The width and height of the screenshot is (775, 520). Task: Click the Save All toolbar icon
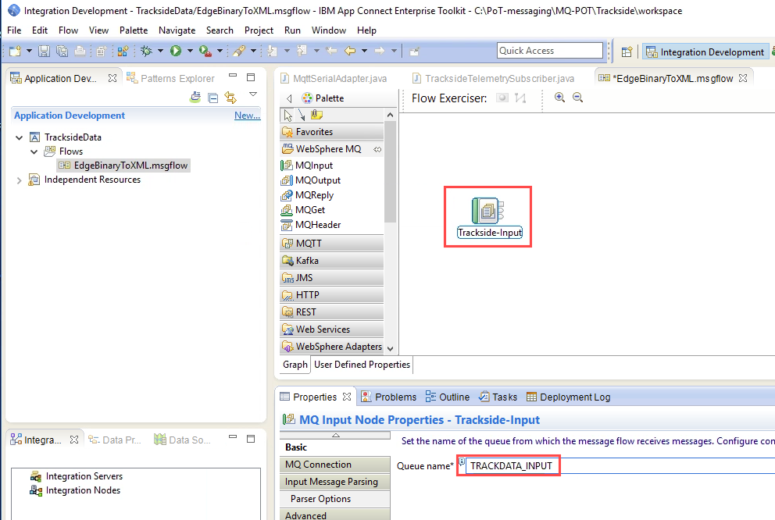pos(62,51)
